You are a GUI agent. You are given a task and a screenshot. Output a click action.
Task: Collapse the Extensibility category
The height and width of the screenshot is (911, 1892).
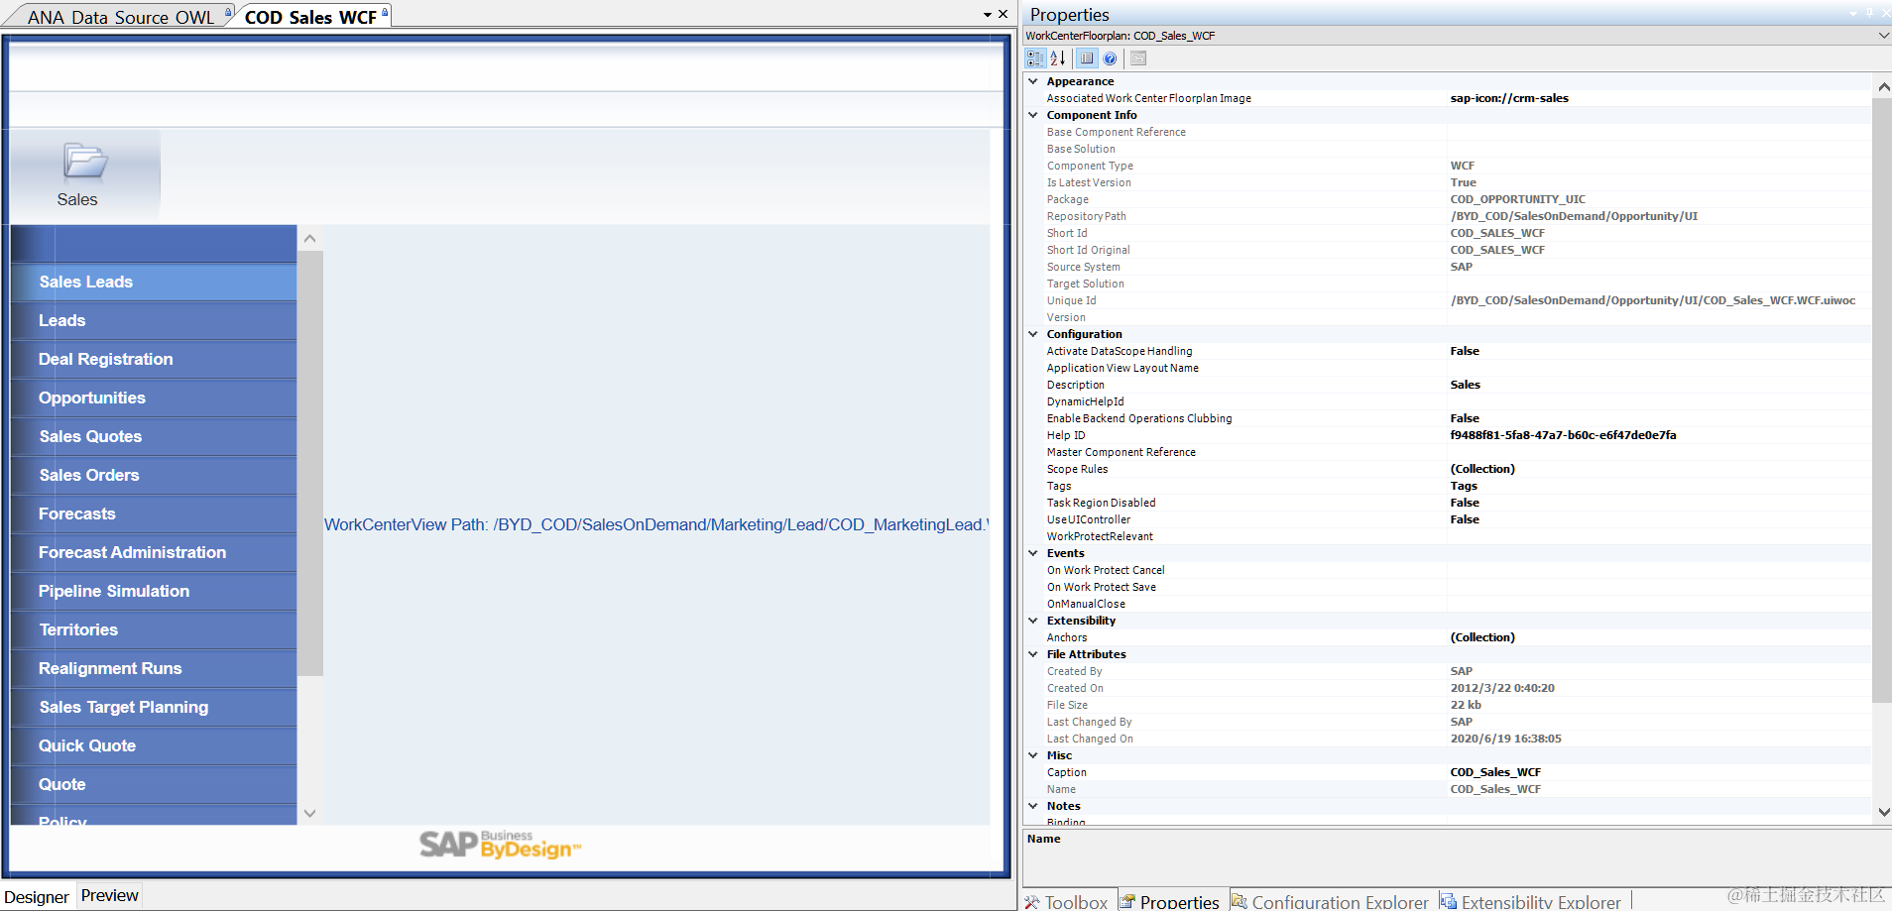coord(1033,621)
